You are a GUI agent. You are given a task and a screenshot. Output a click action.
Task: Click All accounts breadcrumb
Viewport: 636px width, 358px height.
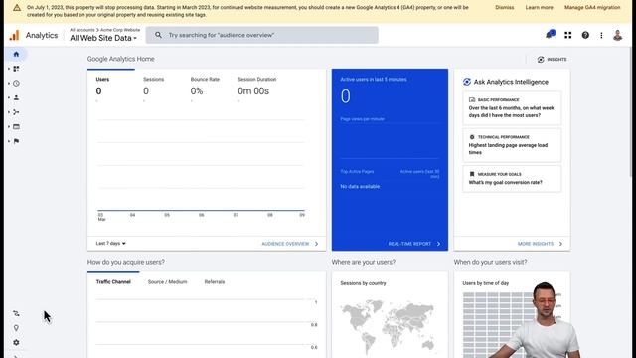[81, 30]
